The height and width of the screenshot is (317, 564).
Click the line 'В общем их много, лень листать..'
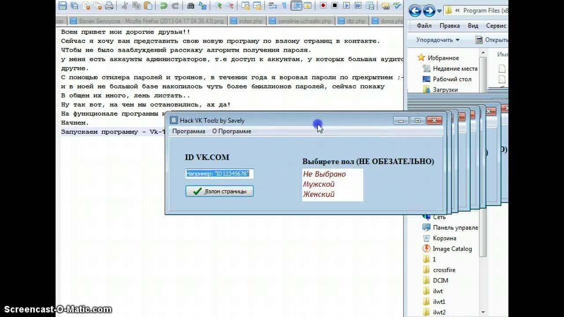click(x=126, y=96)
